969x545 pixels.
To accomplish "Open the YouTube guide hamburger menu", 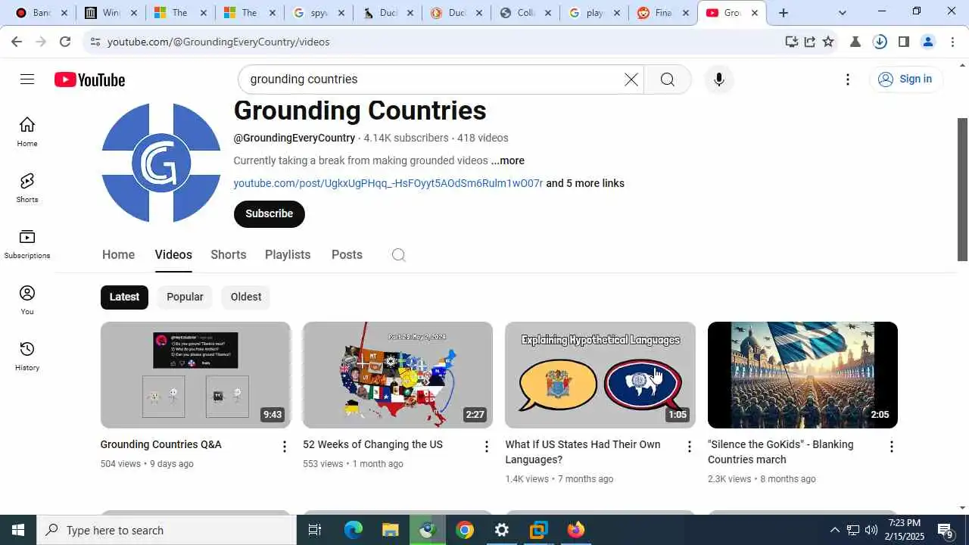I will [27, 79].
